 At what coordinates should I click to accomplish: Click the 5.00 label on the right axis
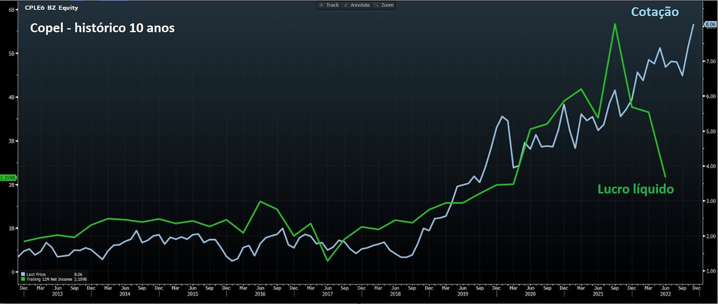(711, 131)
